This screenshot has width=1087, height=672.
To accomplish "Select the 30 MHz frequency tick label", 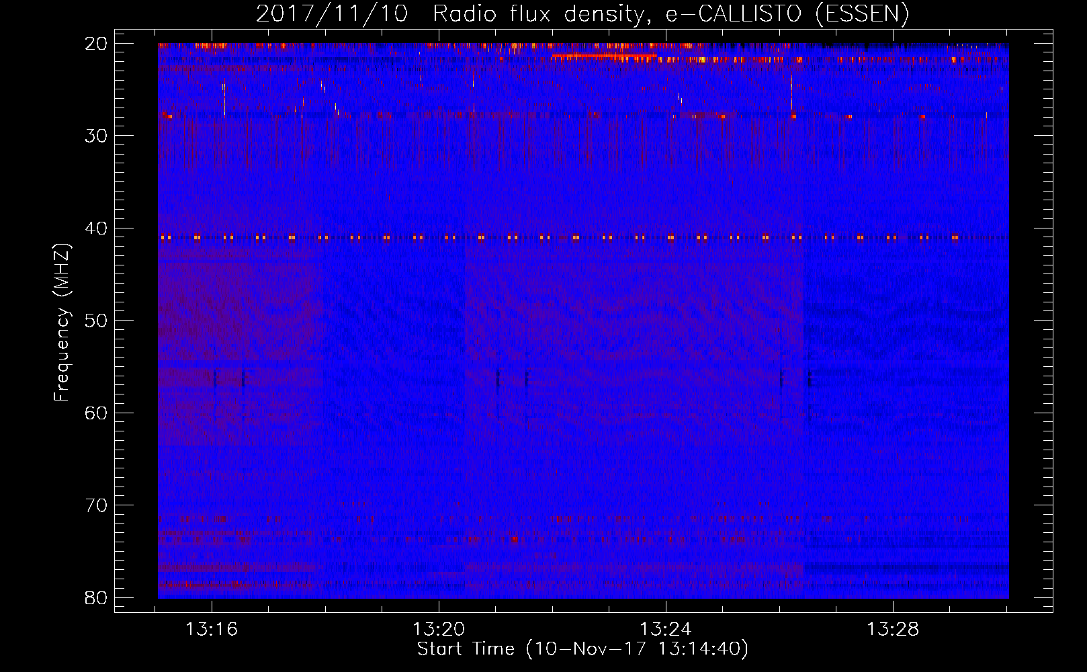I will click(x=97, y=136).
